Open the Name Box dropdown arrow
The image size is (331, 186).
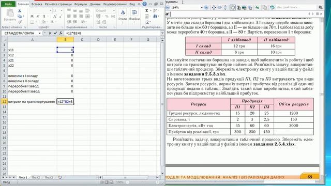39,33
